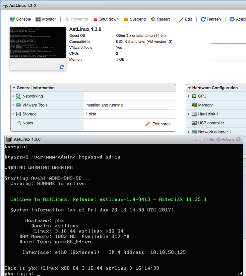Image resolution: width=246 pixels, height=276 pixels.
Task: Click the greyed Power on button
Action: [x=77, y=19]
